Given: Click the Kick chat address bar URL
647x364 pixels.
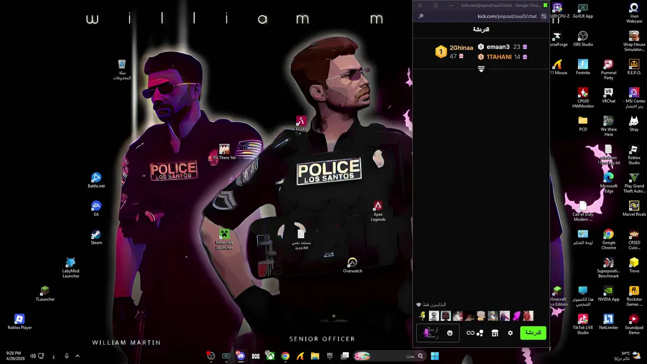Looking at the screenshot, I should point(507,16).
